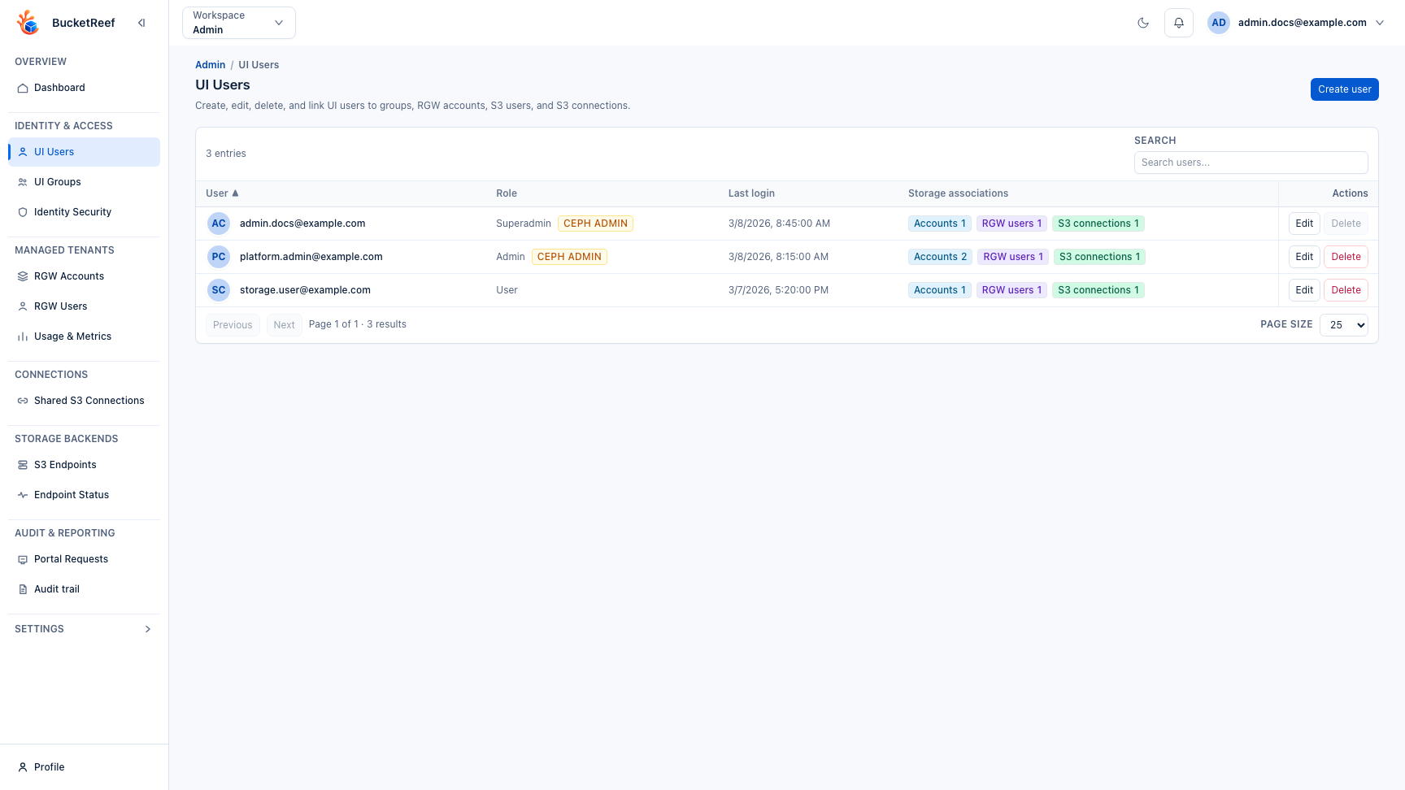Edit the admin.docs@example.com user
The width and height of the screenshot is (1405, 790).
click(1304, 224)
